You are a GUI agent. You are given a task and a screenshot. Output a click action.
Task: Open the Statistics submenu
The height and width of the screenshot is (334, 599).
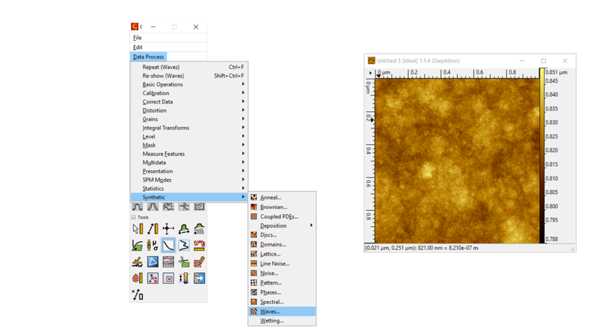coord(153,189)
